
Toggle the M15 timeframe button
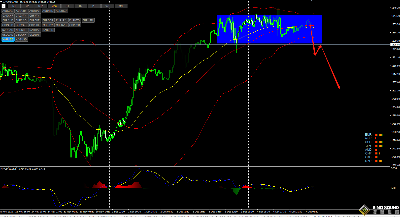41,6
